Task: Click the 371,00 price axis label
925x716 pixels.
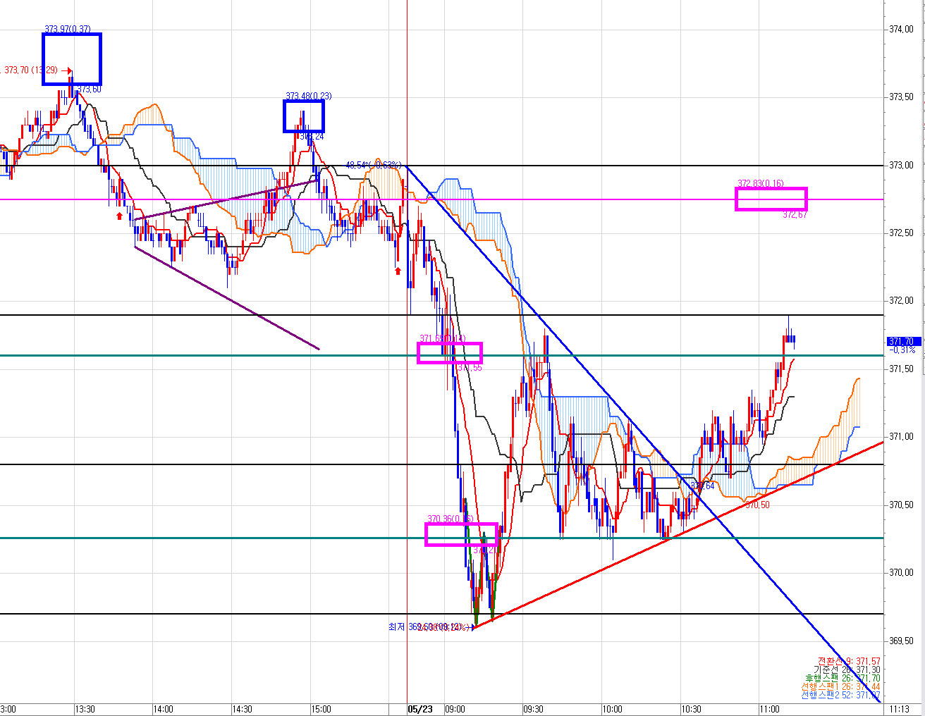Action: pyautogui.click(x=902, y=436)
